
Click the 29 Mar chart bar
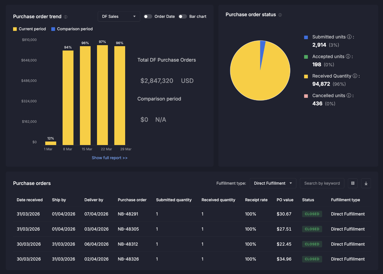(120, 96)
